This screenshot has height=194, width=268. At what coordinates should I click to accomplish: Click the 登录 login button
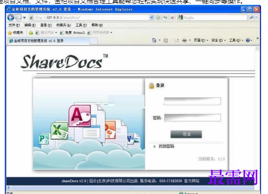pos(186,134)
